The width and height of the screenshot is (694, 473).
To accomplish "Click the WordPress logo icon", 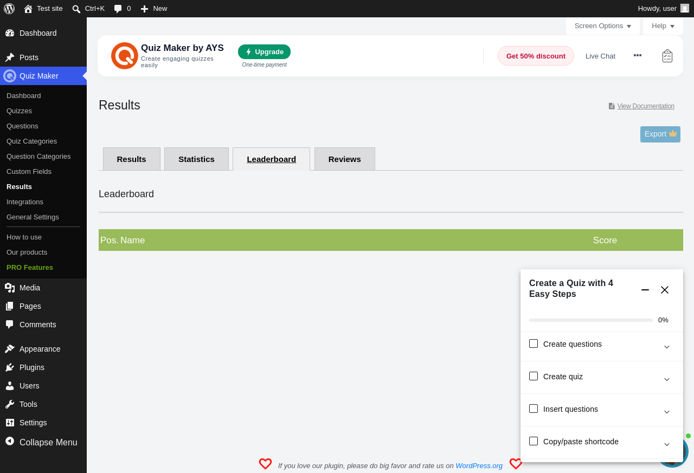I will [x=9, y=9].
